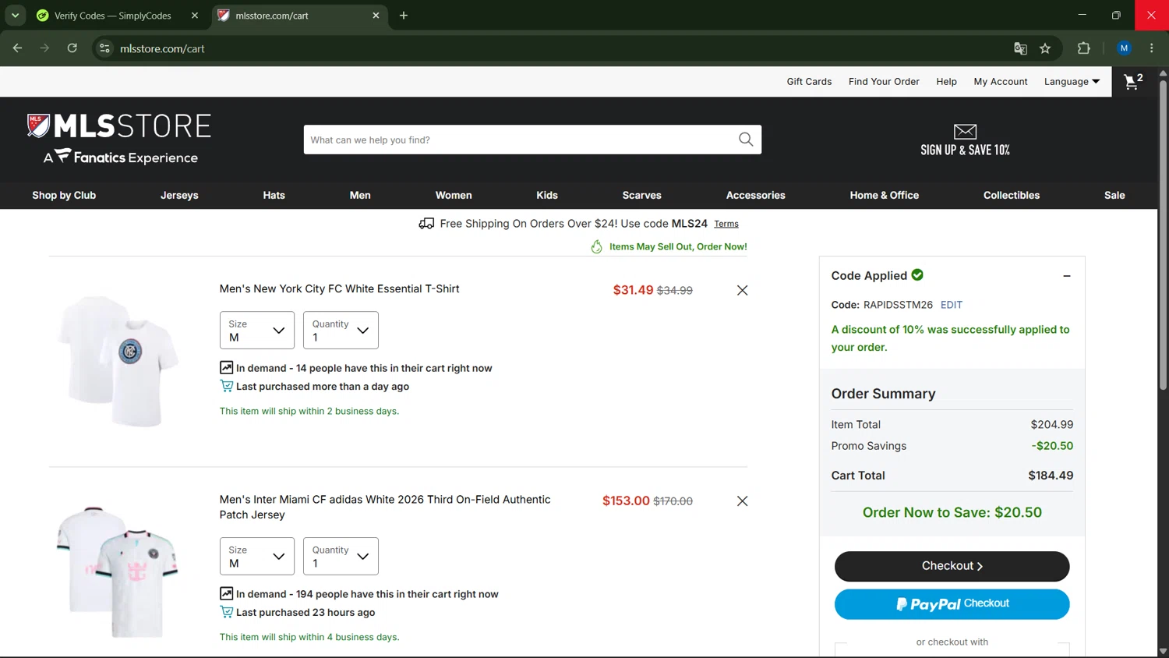Open the Jerseys menu
1169x658 pixels.
179,195
